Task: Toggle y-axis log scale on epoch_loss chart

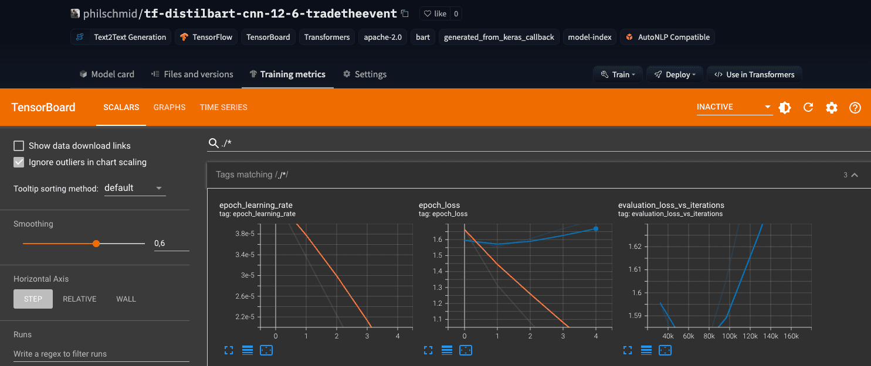Action: 446,350
